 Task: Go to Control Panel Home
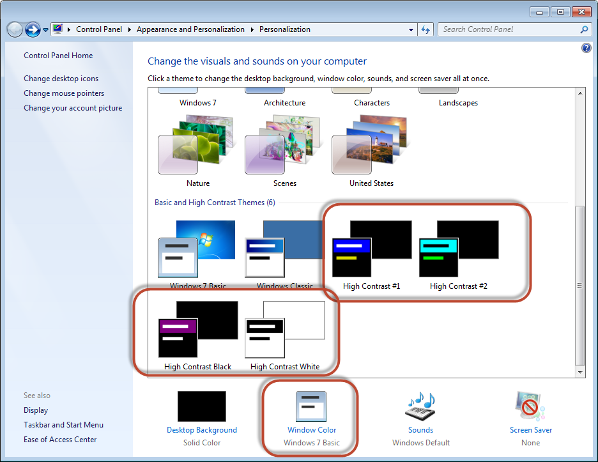(58, 56)
